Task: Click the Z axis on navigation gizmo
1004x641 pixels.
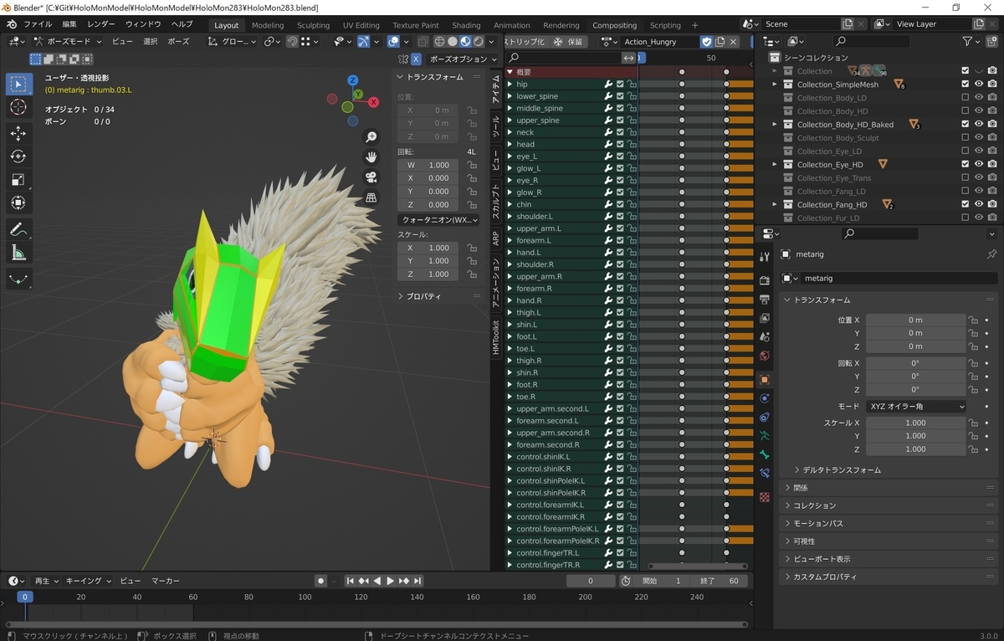Action: coord(352,80)
